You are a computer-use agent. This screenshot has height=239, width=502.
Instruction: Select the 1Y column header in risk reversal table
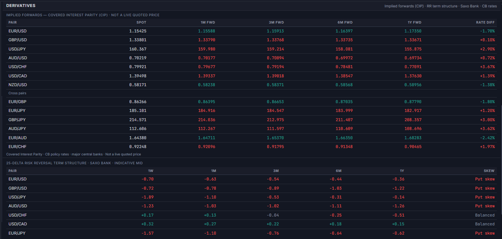coord(402,171)
